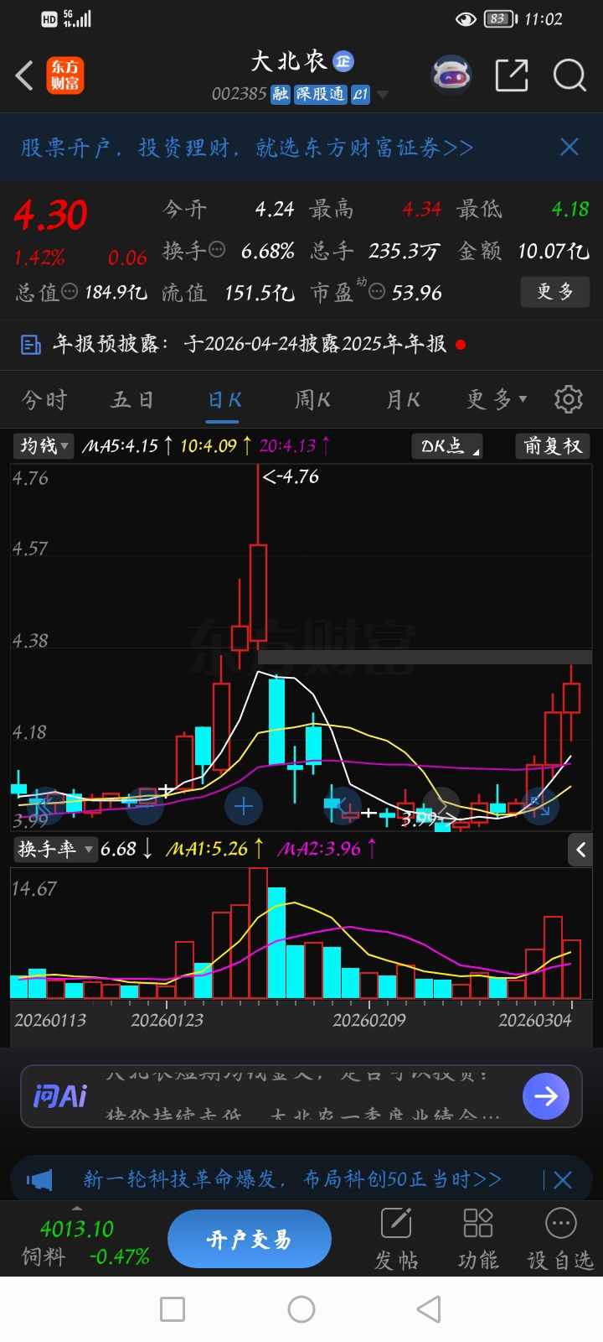The width and height of the screenshot is (603, 1342).
Task: Open the 功能 functions icon
Action: point(478,1239)
